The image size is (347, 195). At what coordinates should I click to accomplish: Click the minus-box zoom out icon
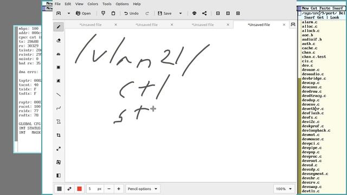[x=218, y=13]
